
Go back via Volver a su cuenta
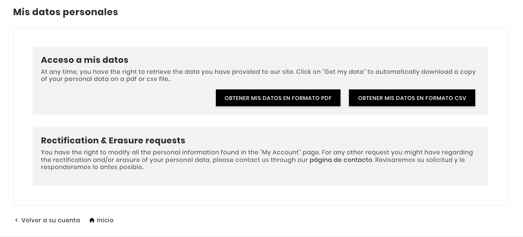click(x=51, y=220)
